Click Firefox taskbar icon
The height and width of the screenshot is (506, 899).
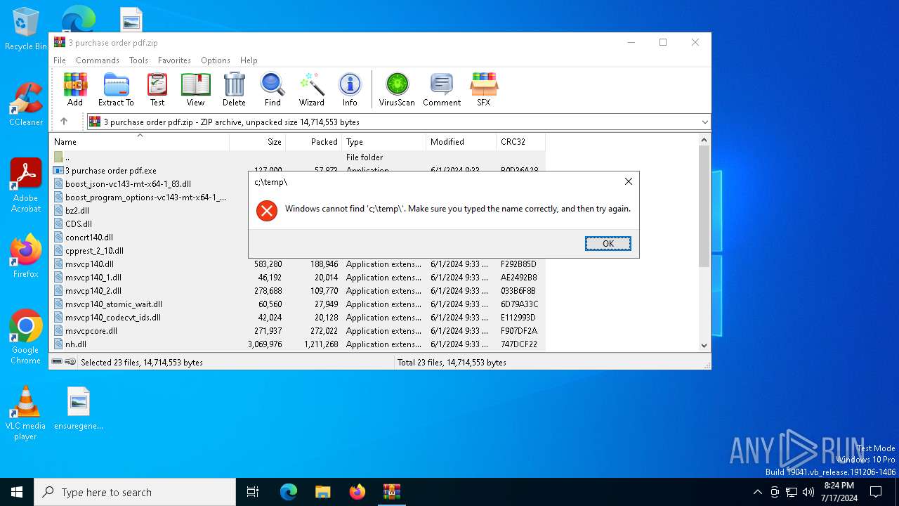tap(357, 492)
